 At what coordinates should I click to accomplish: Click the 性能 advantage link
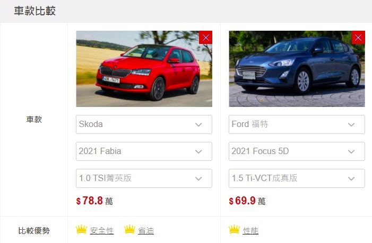[250, 231]
